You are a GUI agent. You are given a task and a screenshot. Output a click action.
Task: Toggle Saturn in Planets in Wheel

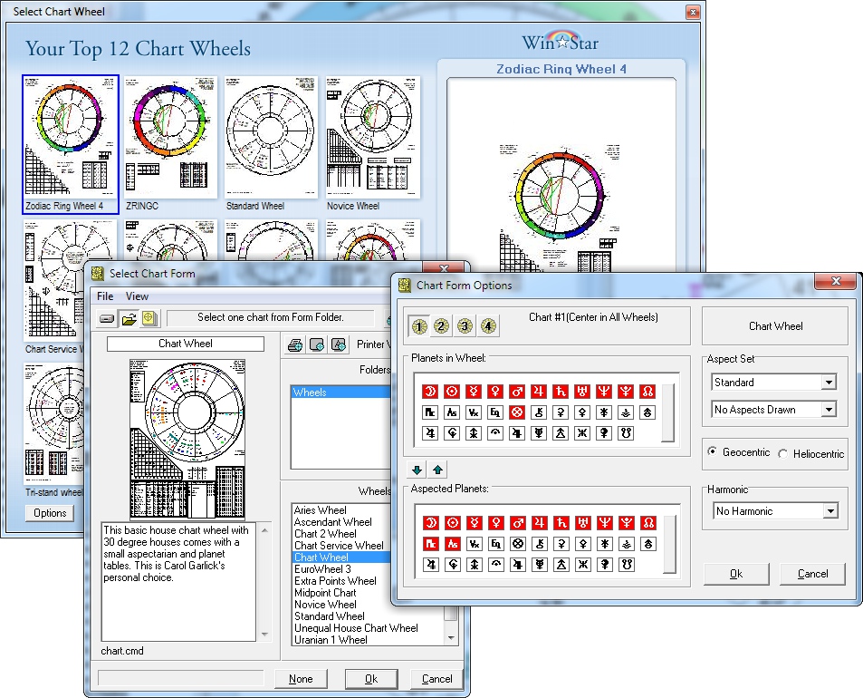(x=561, y=391)
